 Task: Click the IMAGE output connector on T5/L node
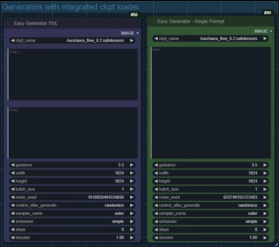[x=138, y=33]
